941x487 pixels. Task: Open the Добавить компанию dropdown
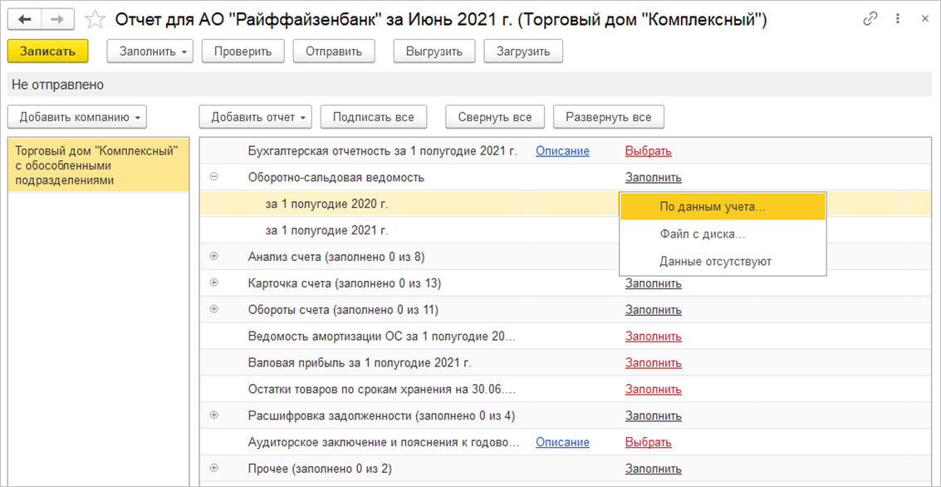(x=76, y=117)
